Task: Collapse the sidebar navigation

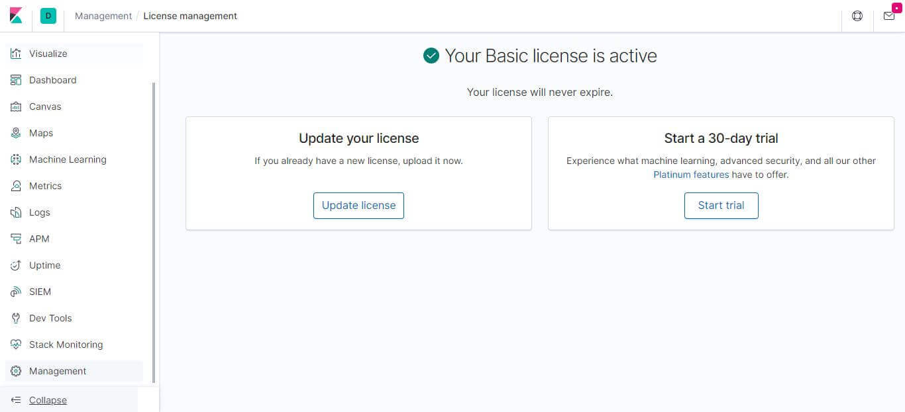Action: [47, 400]
